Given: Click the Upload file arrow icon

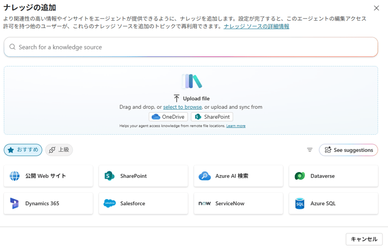Looking at the screenshot, I should [177, 98].
